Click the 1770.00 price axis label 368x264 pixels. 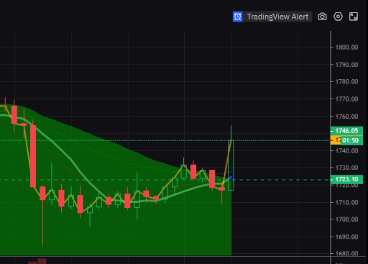(346, 99)
